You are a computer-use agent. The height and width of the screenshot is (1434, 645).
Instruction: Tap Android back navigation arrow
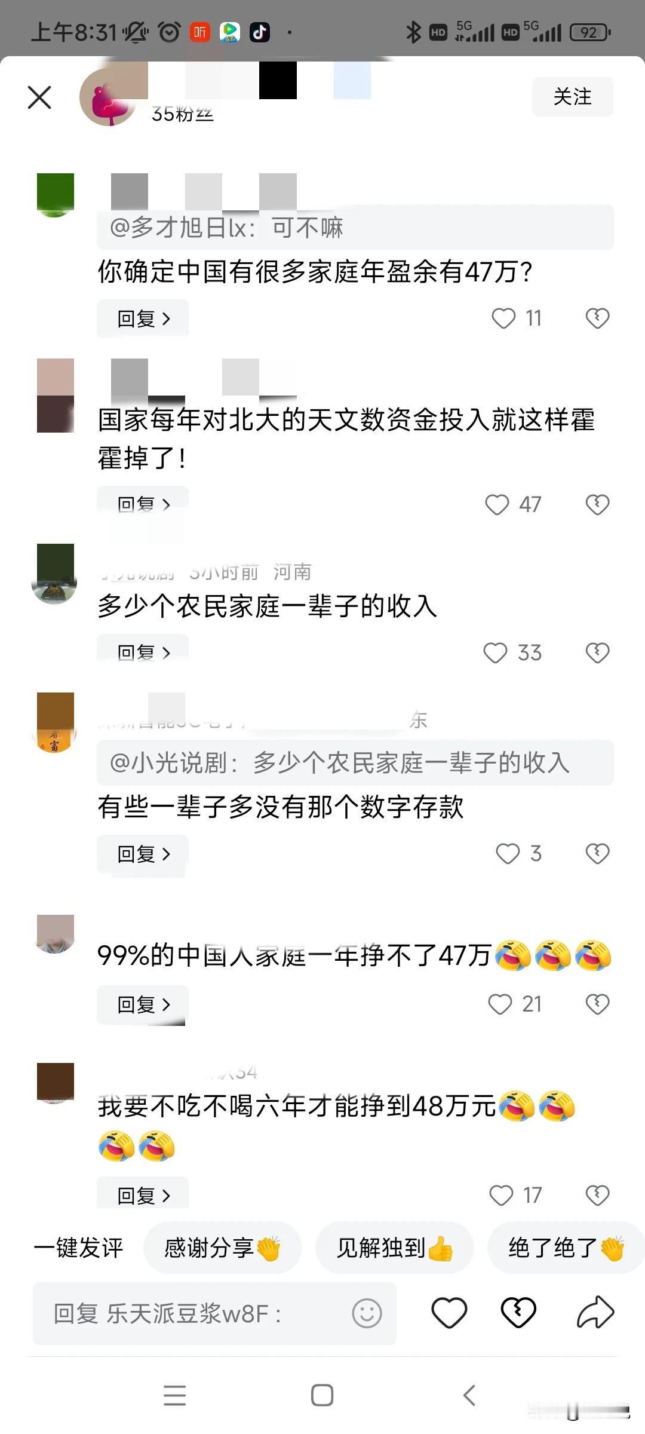coord(469,1395)
